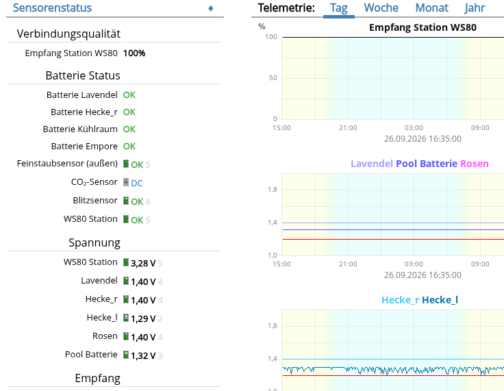
Task: Click the Lavendel Pool Batterie Rosen voltage chart
Action: 393,214
